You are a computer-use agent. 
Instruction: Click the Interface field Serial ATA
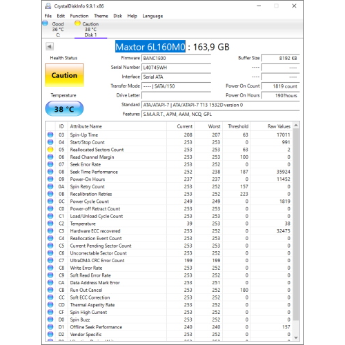(x=176, y=77)
